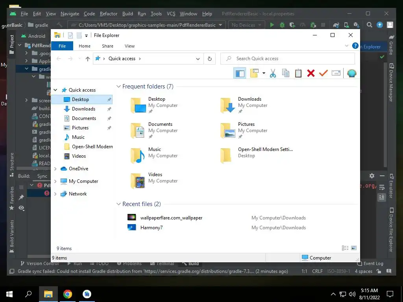The height and width of the screenshot is (302, 403).
Task: Click the Paste clipboard icon in File Explorer
Action: tap(298, 74)
